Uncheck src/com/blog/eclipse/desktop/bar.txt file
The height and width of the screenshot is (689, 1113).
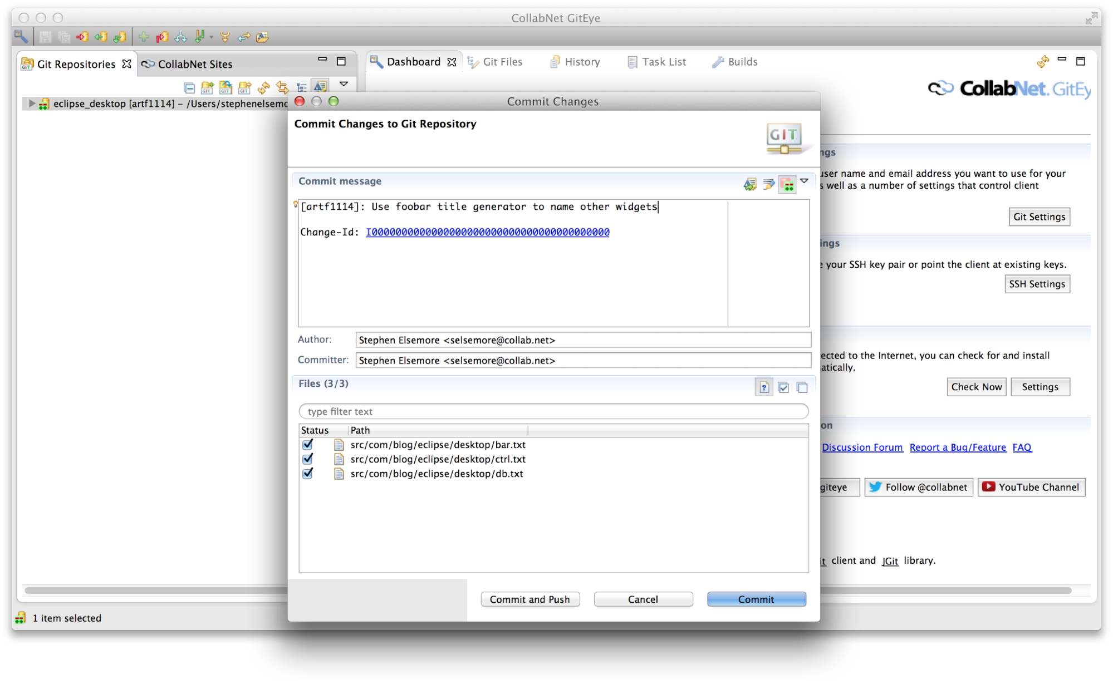point(308,445)
